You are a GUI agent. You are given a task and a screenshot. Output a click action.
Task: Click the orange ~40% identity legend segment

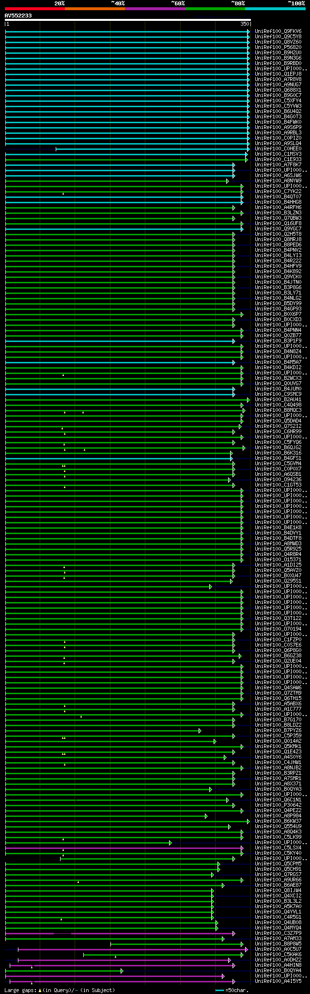[x=95, y=9]
